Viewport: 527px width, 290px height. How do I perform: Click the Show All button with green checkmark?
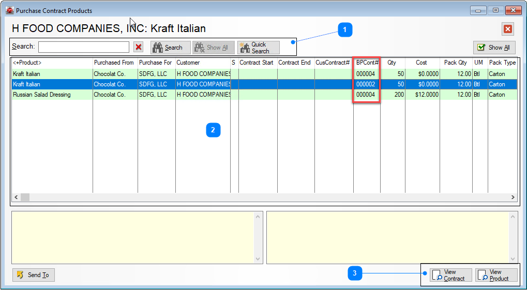click(494, 48)
